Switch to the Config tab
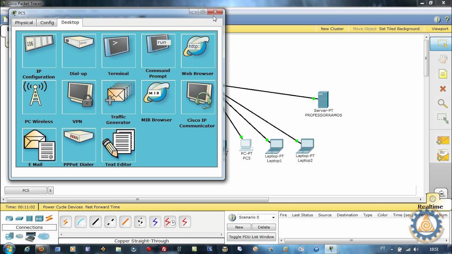This screenshot has height=254, width=452. 47,23
